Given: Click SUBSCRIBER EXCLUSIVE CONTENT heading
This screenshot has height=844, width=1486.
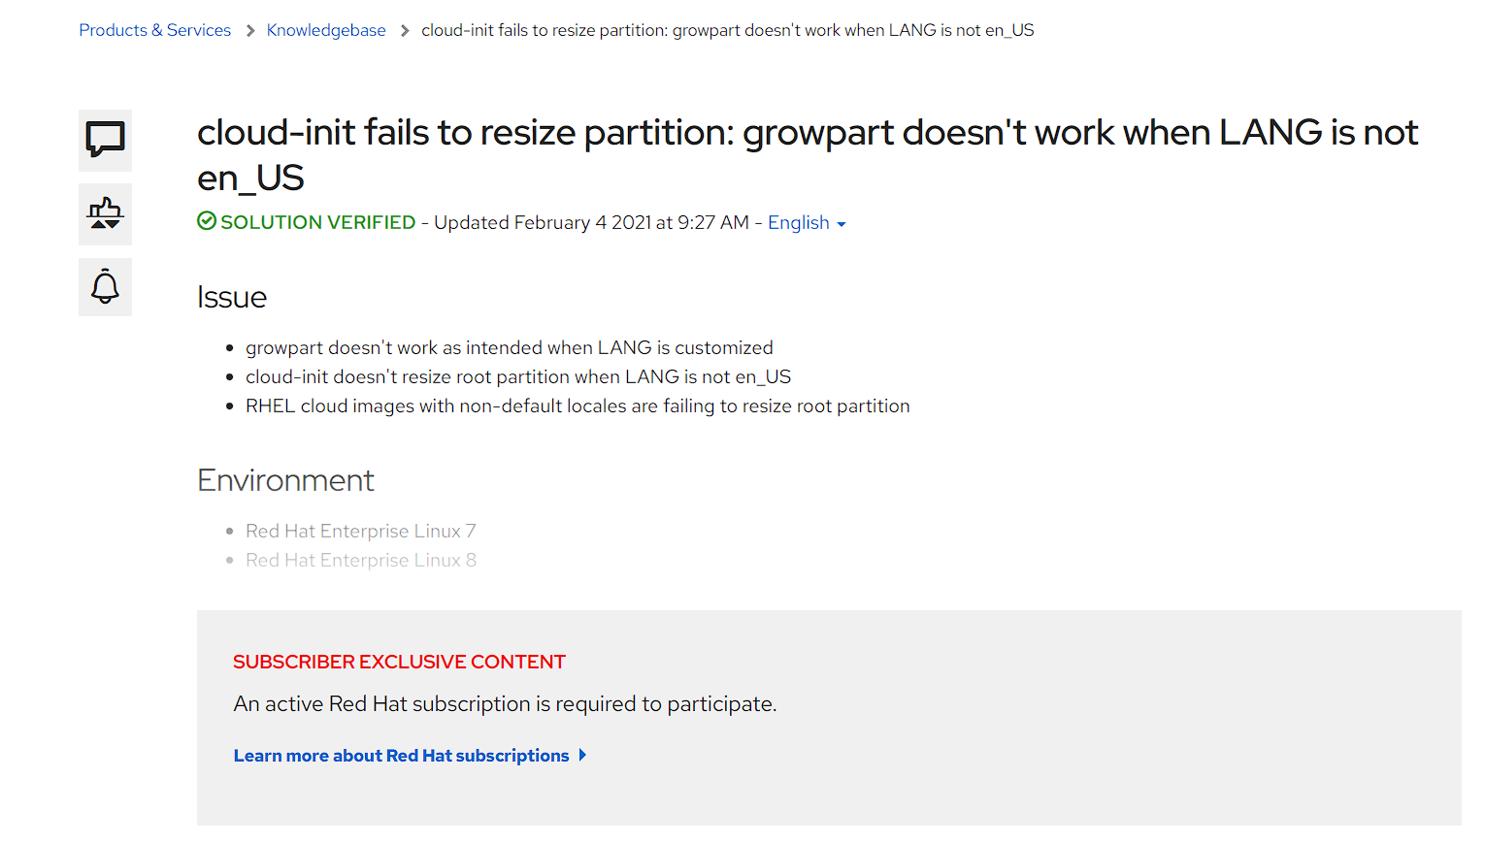Looking at the screenshot, I should coord(399,662).
